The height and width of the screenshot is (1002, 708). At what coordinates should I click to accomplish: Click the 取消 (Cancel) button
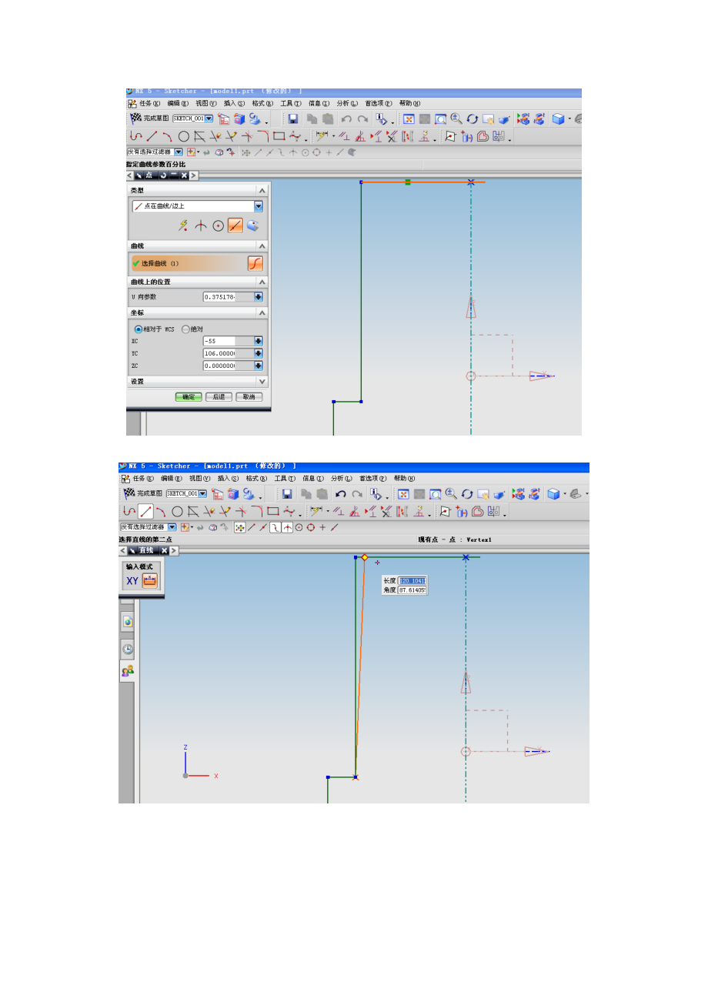[x=249, y=397]
